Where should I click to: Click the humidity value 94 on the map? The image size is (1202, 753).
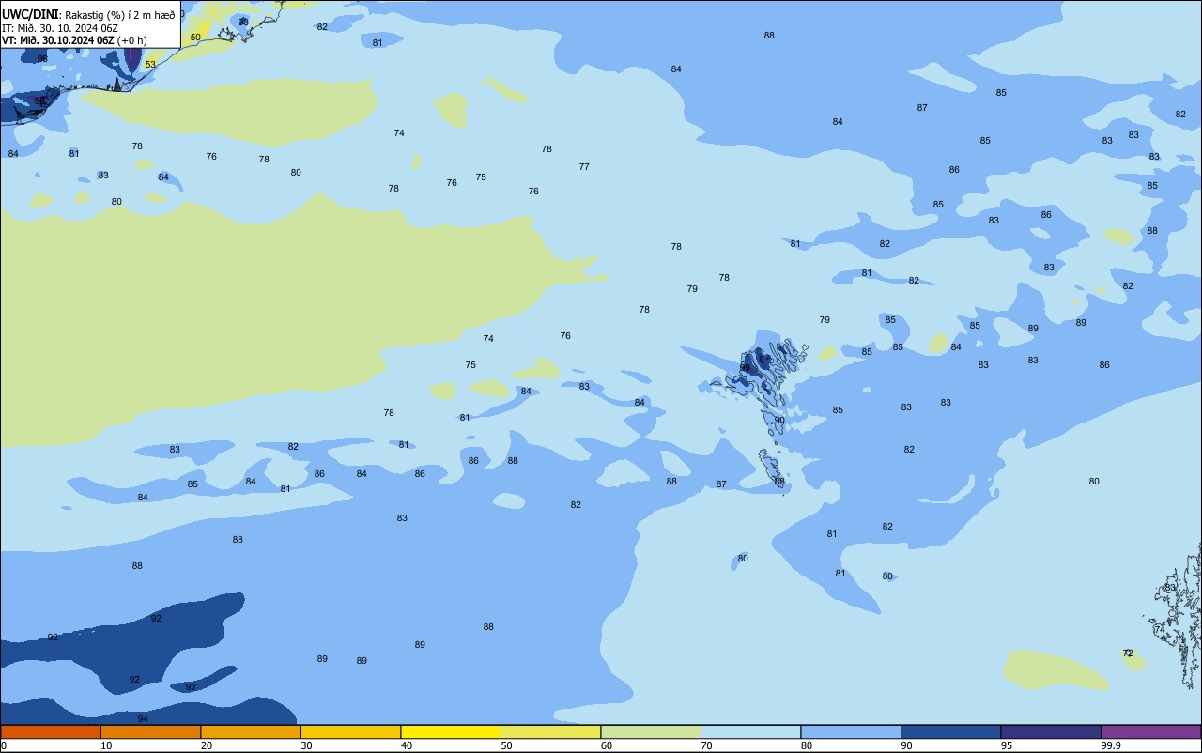143,719
